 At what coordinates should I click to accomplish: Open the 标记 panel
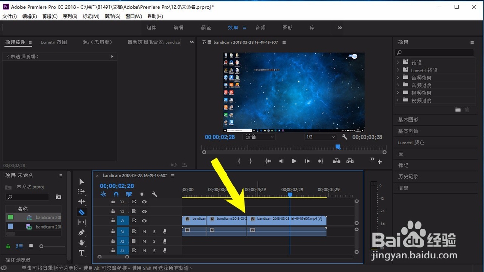pos(403,165)
